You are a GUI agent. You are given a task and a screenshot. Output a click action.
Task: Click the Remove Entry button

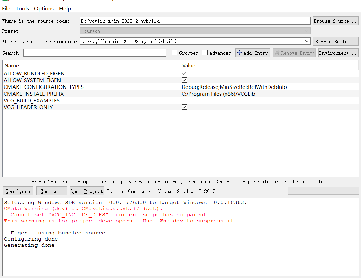click(294, 53)
